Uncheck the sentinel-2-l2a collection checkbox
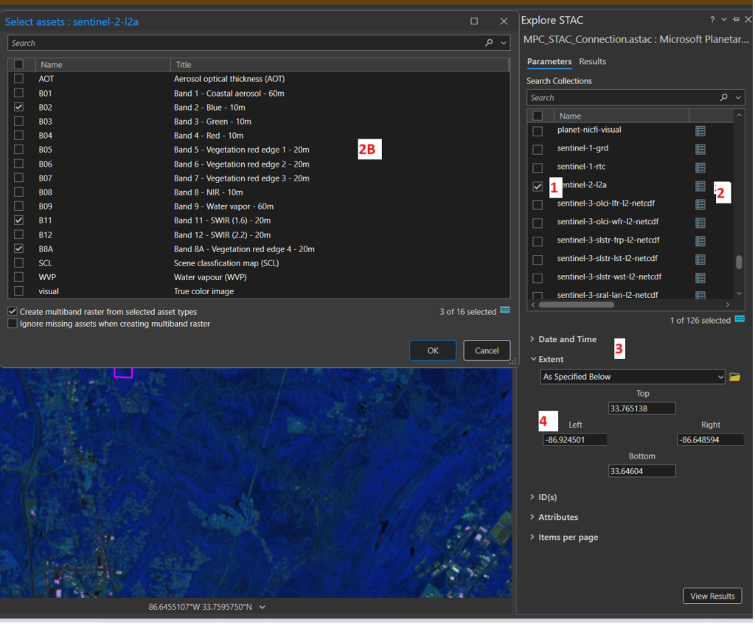Screen dimensions: 755x626 (x=537, y=187)
